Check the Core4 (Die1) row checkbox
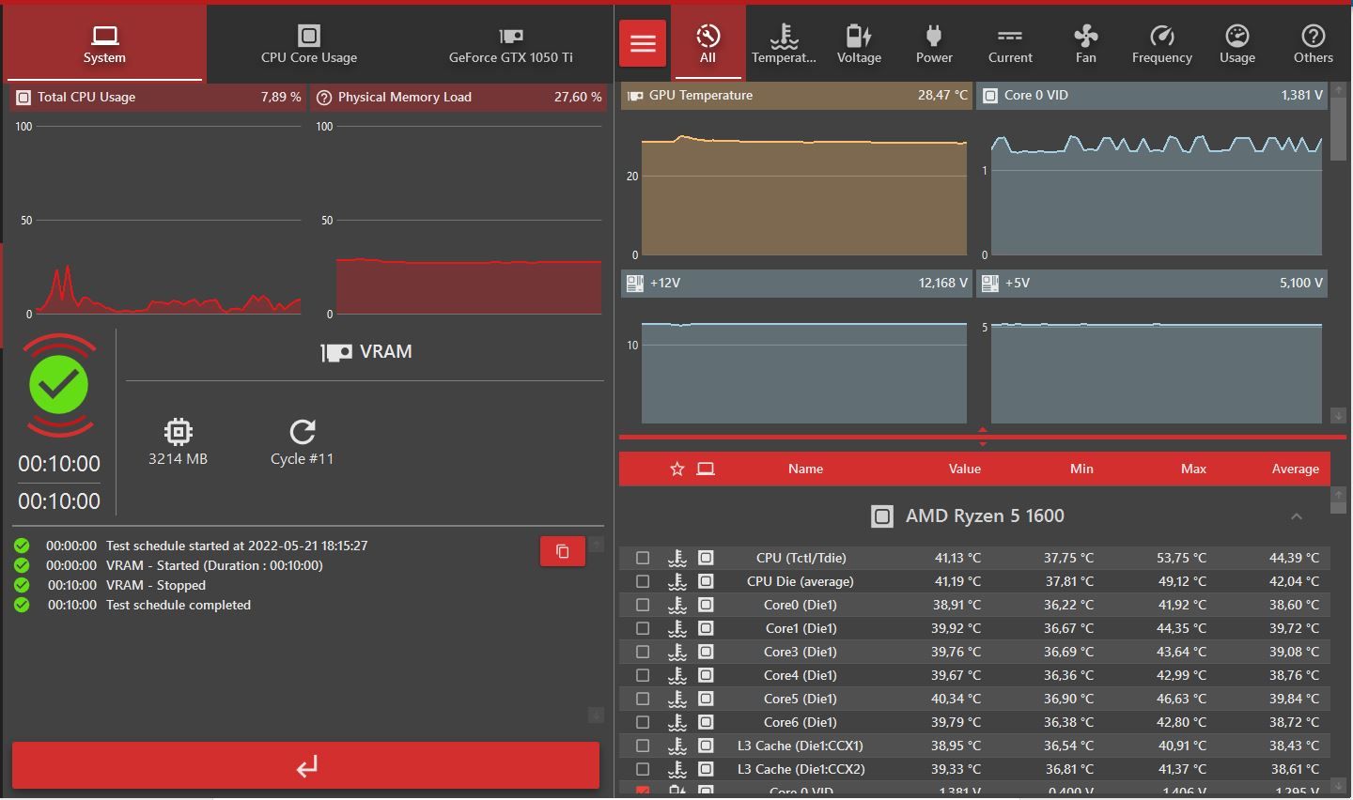The image size is (1353, 800). tap(643, 675)
